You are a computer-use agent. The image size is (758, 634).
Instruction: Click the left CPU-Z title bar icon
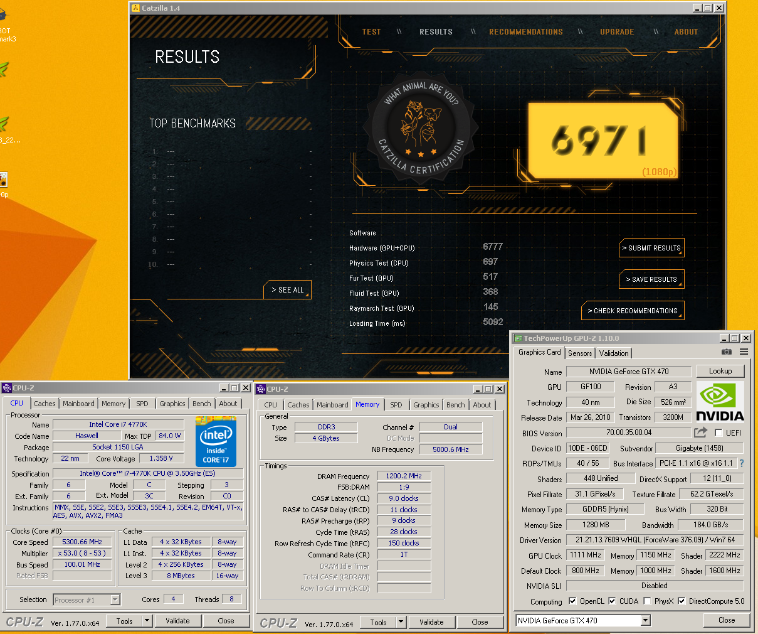[7, 388]
